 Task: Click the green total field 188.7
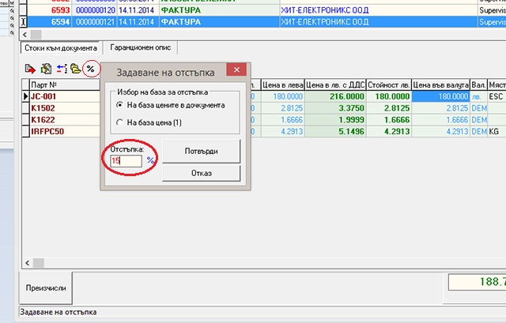(478, 282)
